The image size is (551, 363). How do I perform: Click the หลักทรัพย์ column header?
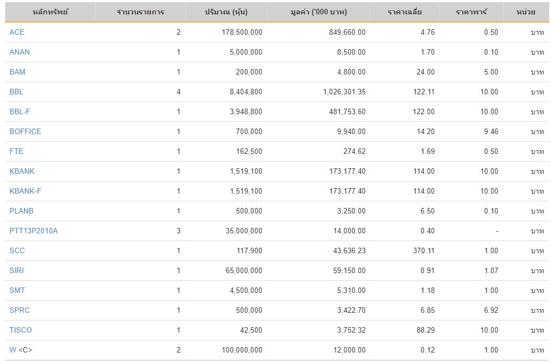pyautogui.click(x=50, y=12)
